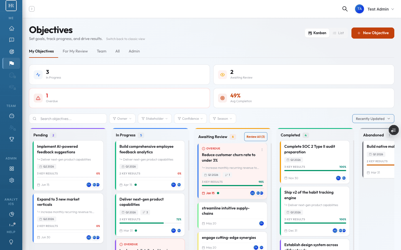Open the pie chart Analytics icon

[11, 214]
